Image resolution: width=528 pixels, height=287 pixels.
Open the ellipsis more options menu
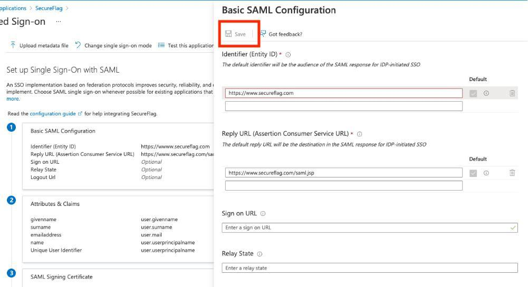tap(59, 22)
